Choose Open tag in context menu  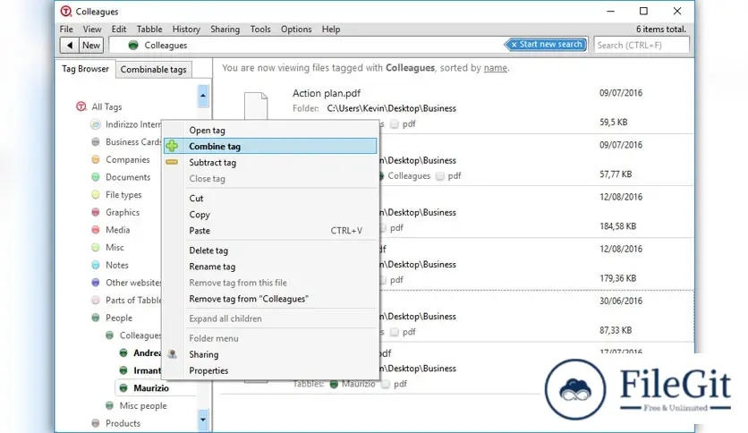(x=270, y=131)
